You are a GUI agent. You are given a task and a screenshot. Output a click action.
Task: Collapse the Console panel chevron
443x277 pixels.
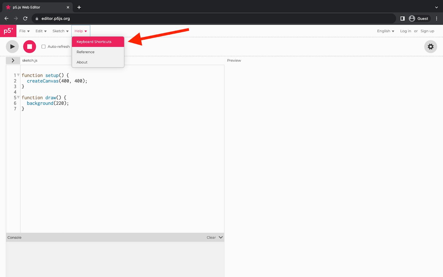220,237
